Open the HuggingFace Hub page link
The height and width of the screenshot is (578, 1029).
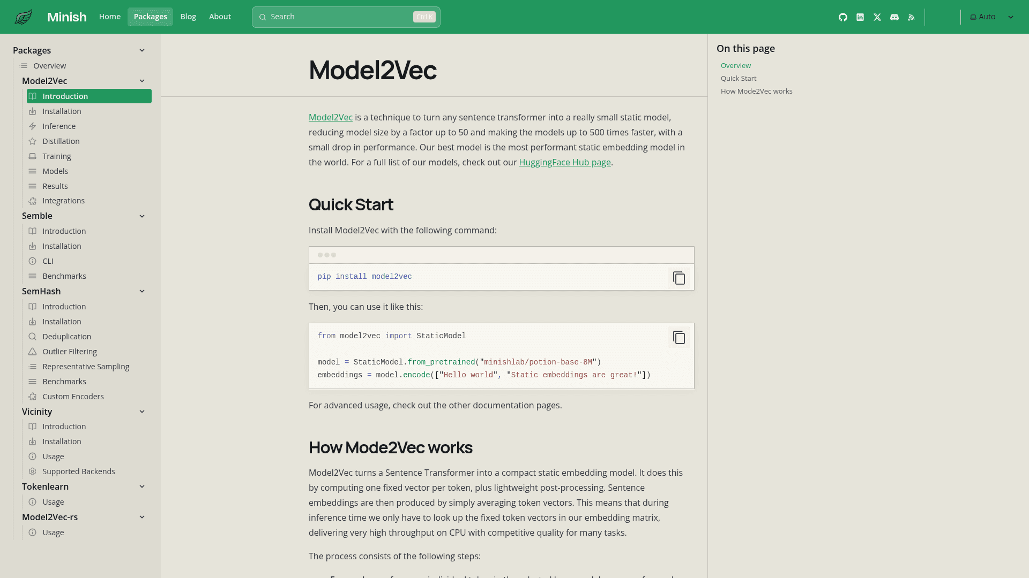tap(565, 162)
